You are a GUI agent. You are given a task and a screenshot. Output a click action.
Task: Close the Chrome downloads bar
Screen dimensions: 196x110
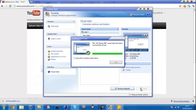click(x=193, y=101)
